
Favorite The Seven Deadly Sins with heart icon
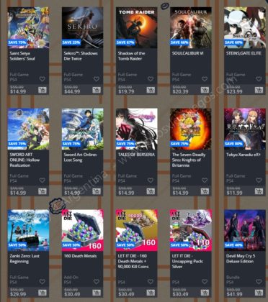205,180
